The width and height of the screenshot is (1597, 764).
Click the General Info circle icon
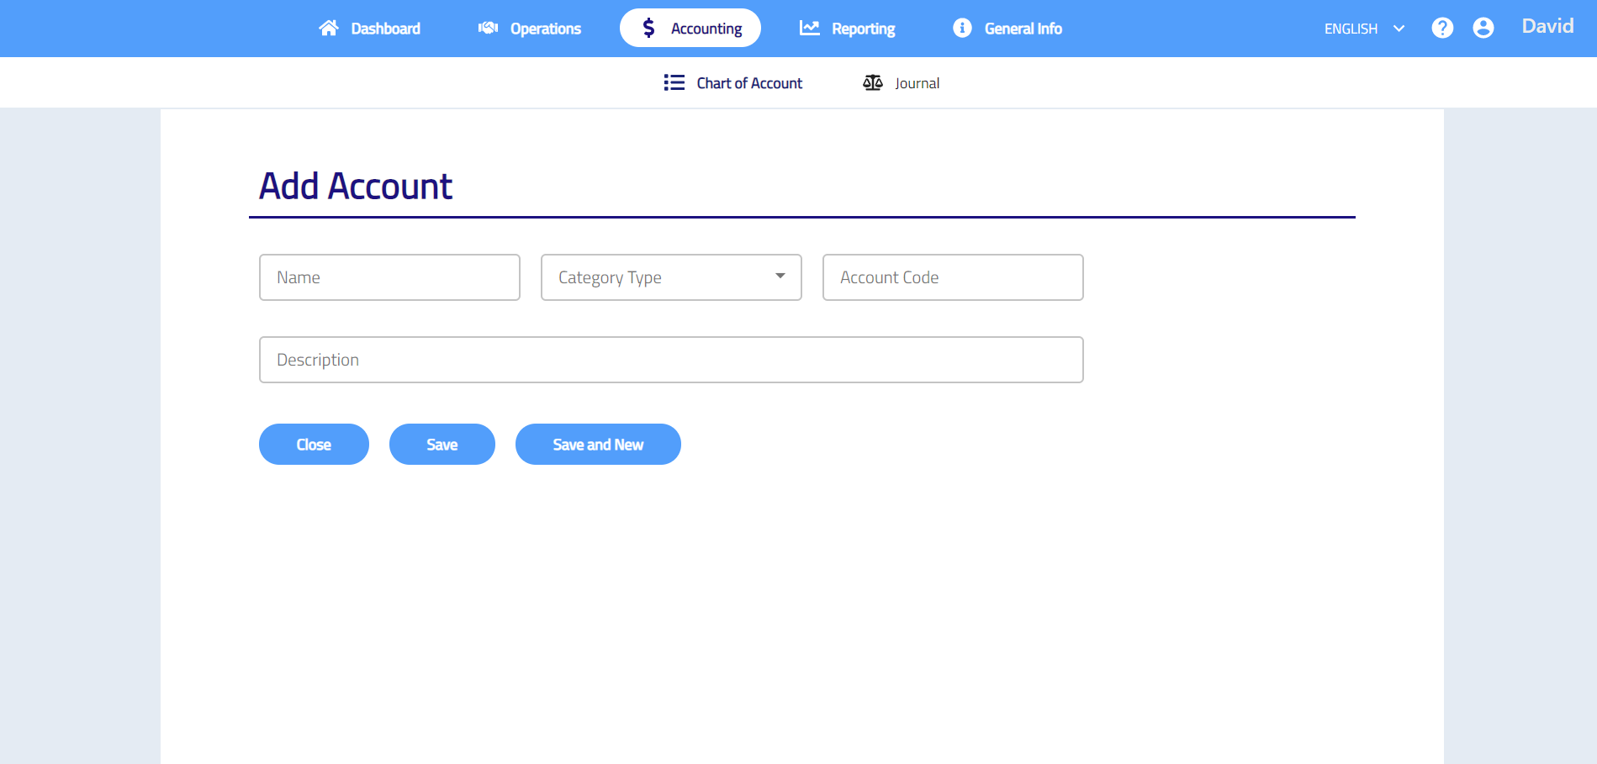[962, 29]
